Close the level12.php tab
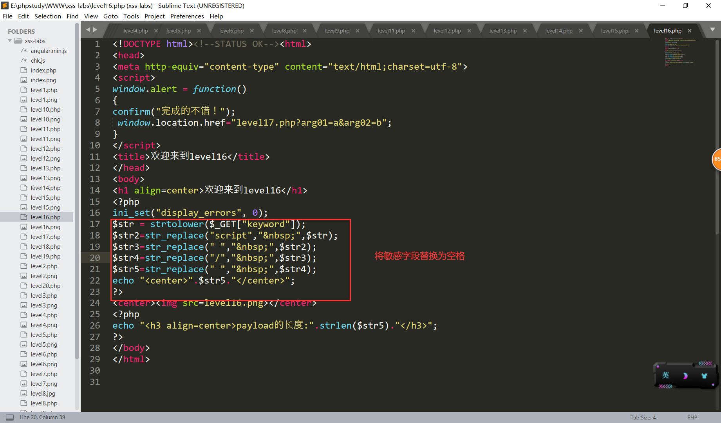 click(x=469, y=31)
